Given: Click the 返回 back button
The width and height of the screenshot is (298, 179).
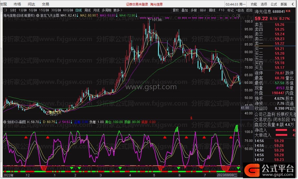Looking at the screenshot, I should click(249, 10).
